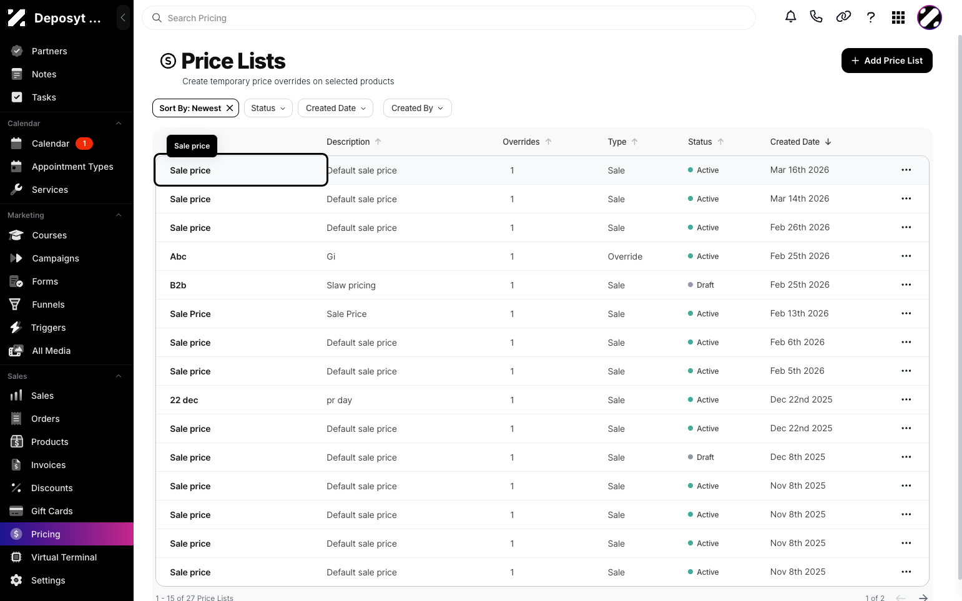
Task: Focus the Search Pricing field
Action: 449,18
